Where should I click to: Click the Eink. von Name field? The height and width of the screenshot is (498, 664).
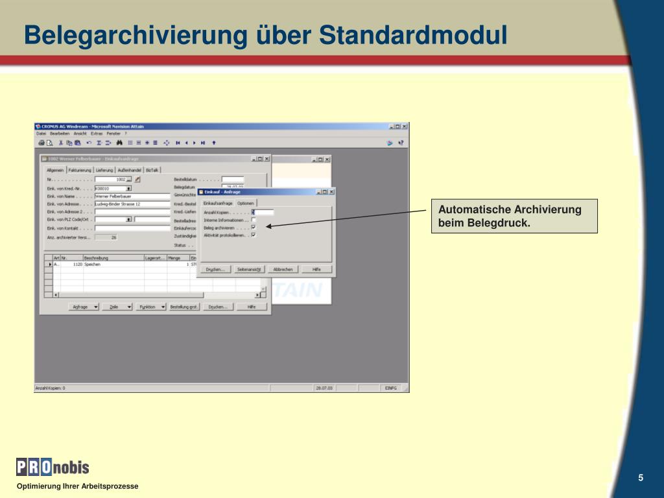pos(132,196)
